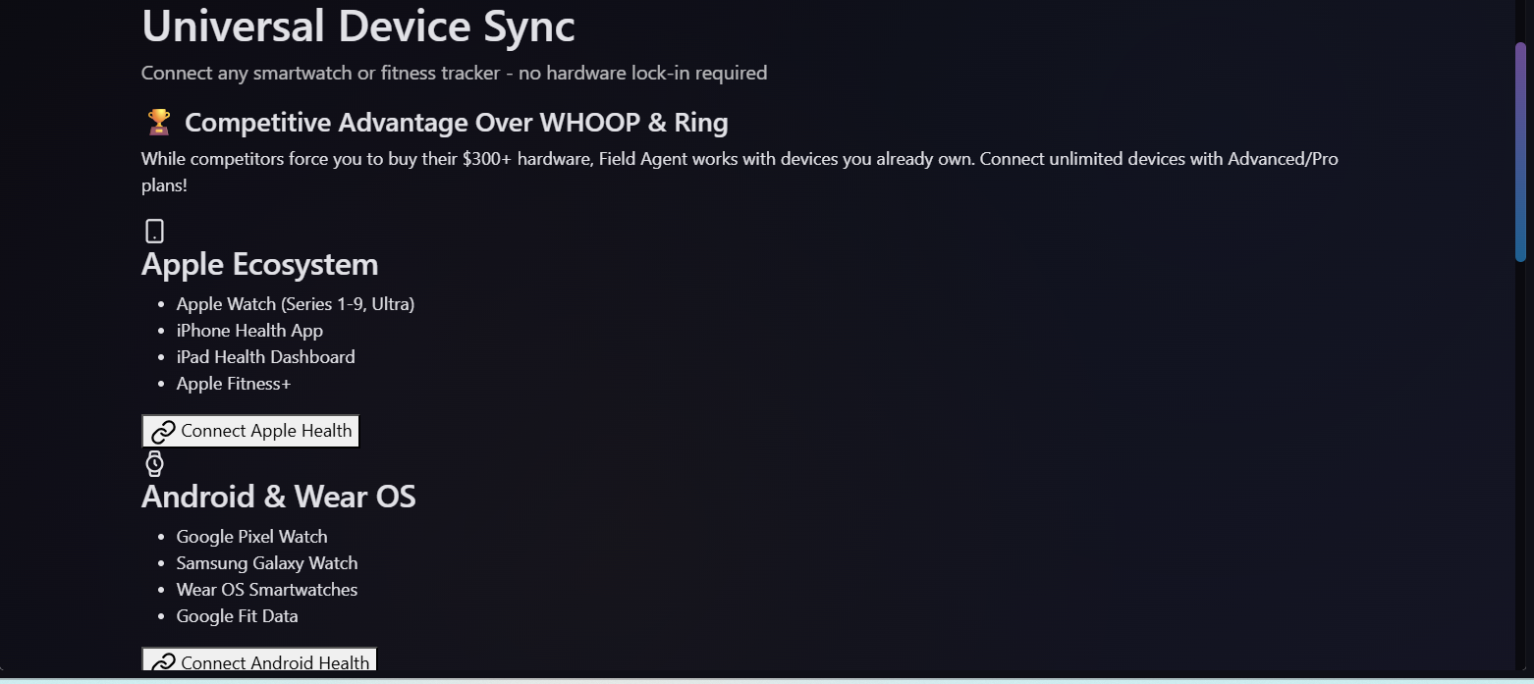Viewport: 1534px width, 684px height.
Task: Connect Android Health via its button
Action: tap(259, 660)
